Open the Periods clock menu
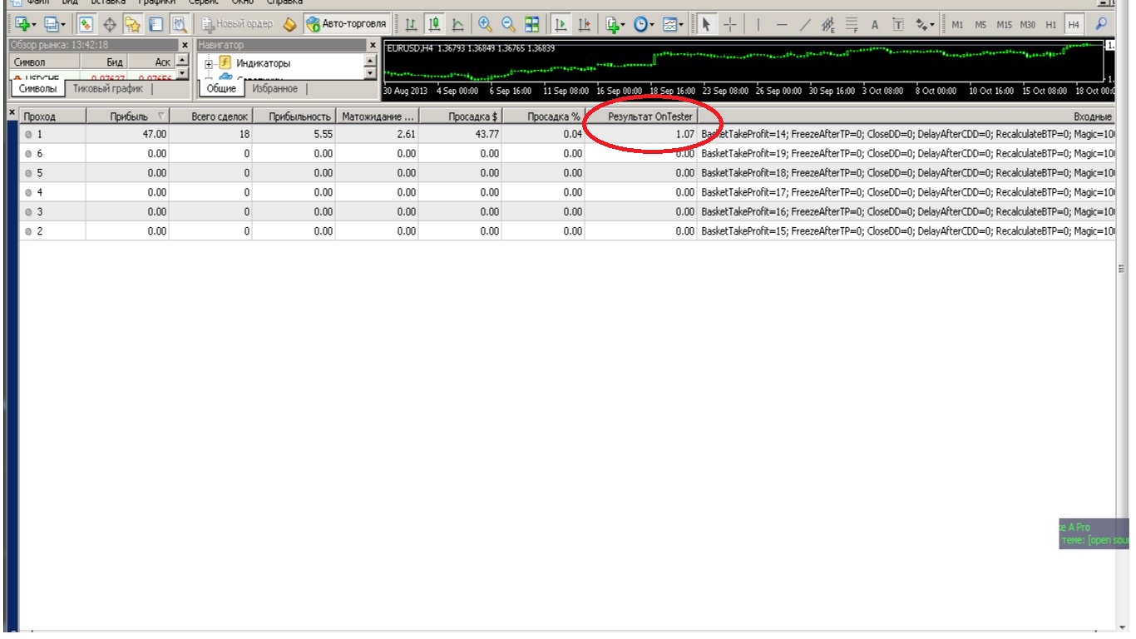The width and height of the screenshot is (1136, 639). tap(640, 24)
